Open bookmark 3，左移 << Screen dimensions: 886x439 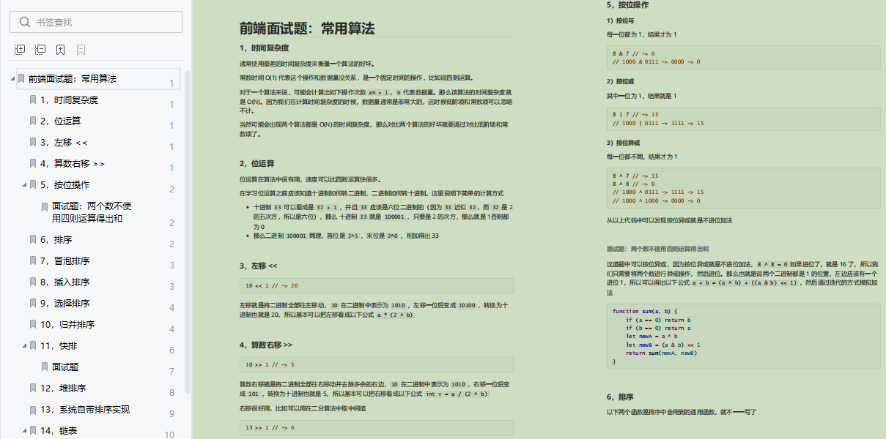coord(64,143)
